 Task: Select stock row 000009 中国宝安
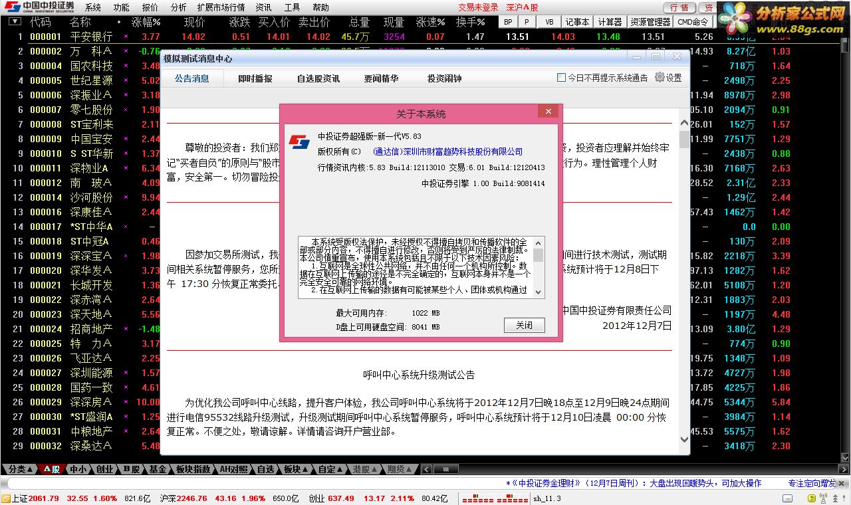(x=80, y=139)
